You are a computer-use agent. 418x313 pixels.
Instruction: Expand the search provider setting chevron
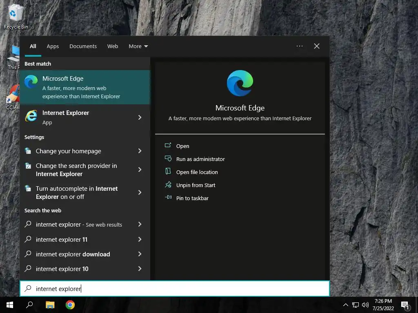coord(140,170)
